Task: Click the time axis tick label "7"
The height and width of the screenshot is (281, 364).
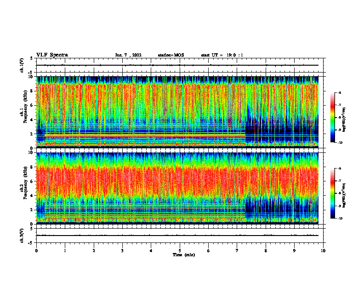Action: [237, 251]
